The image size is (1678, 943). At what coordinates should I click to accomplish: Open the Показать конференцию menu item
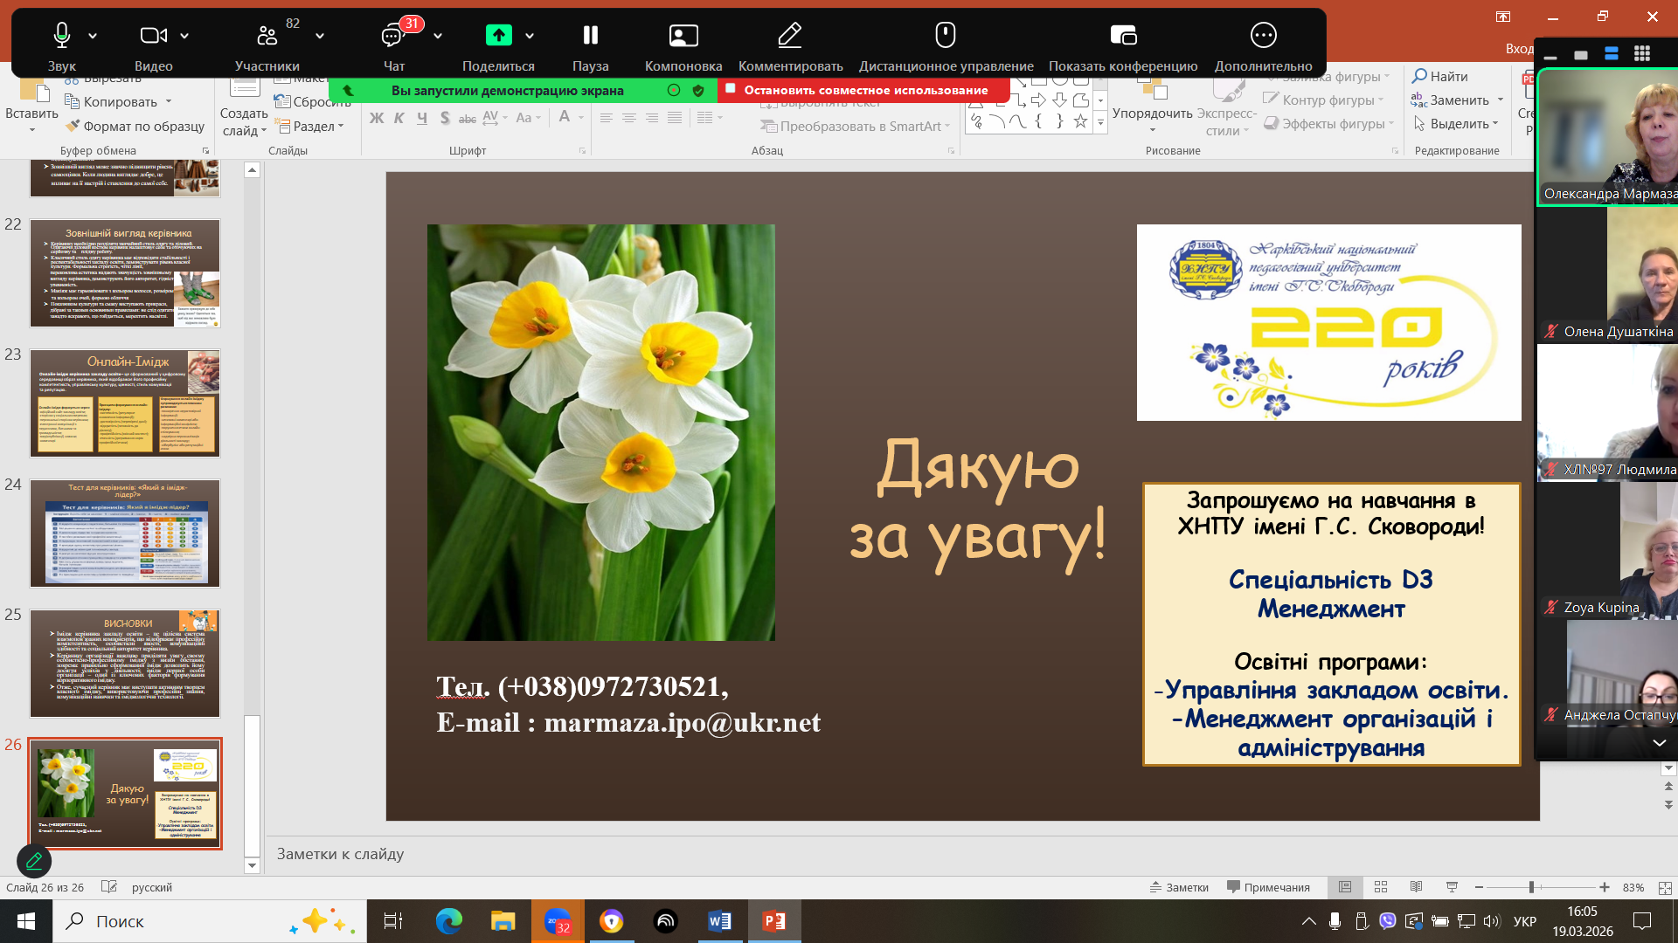coord(1122,36)
